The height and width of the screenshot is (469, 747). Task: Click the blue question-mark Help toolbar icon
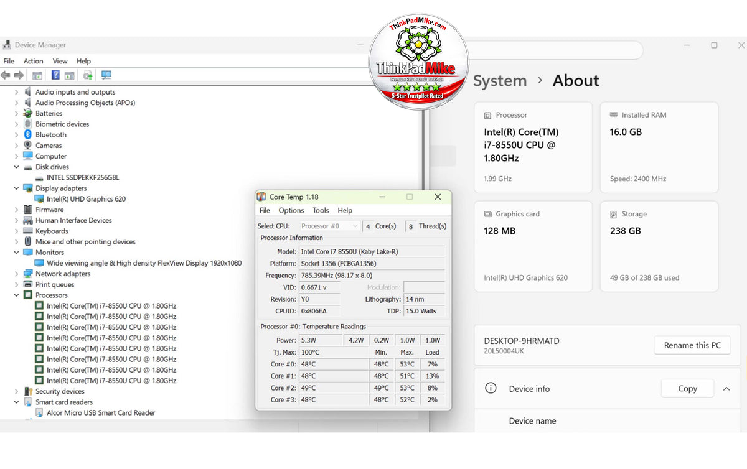[55, 75]
